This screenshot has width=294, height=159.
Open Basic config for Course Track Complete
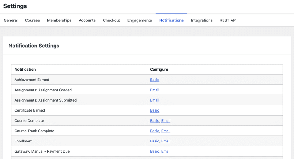click(155, 131)
